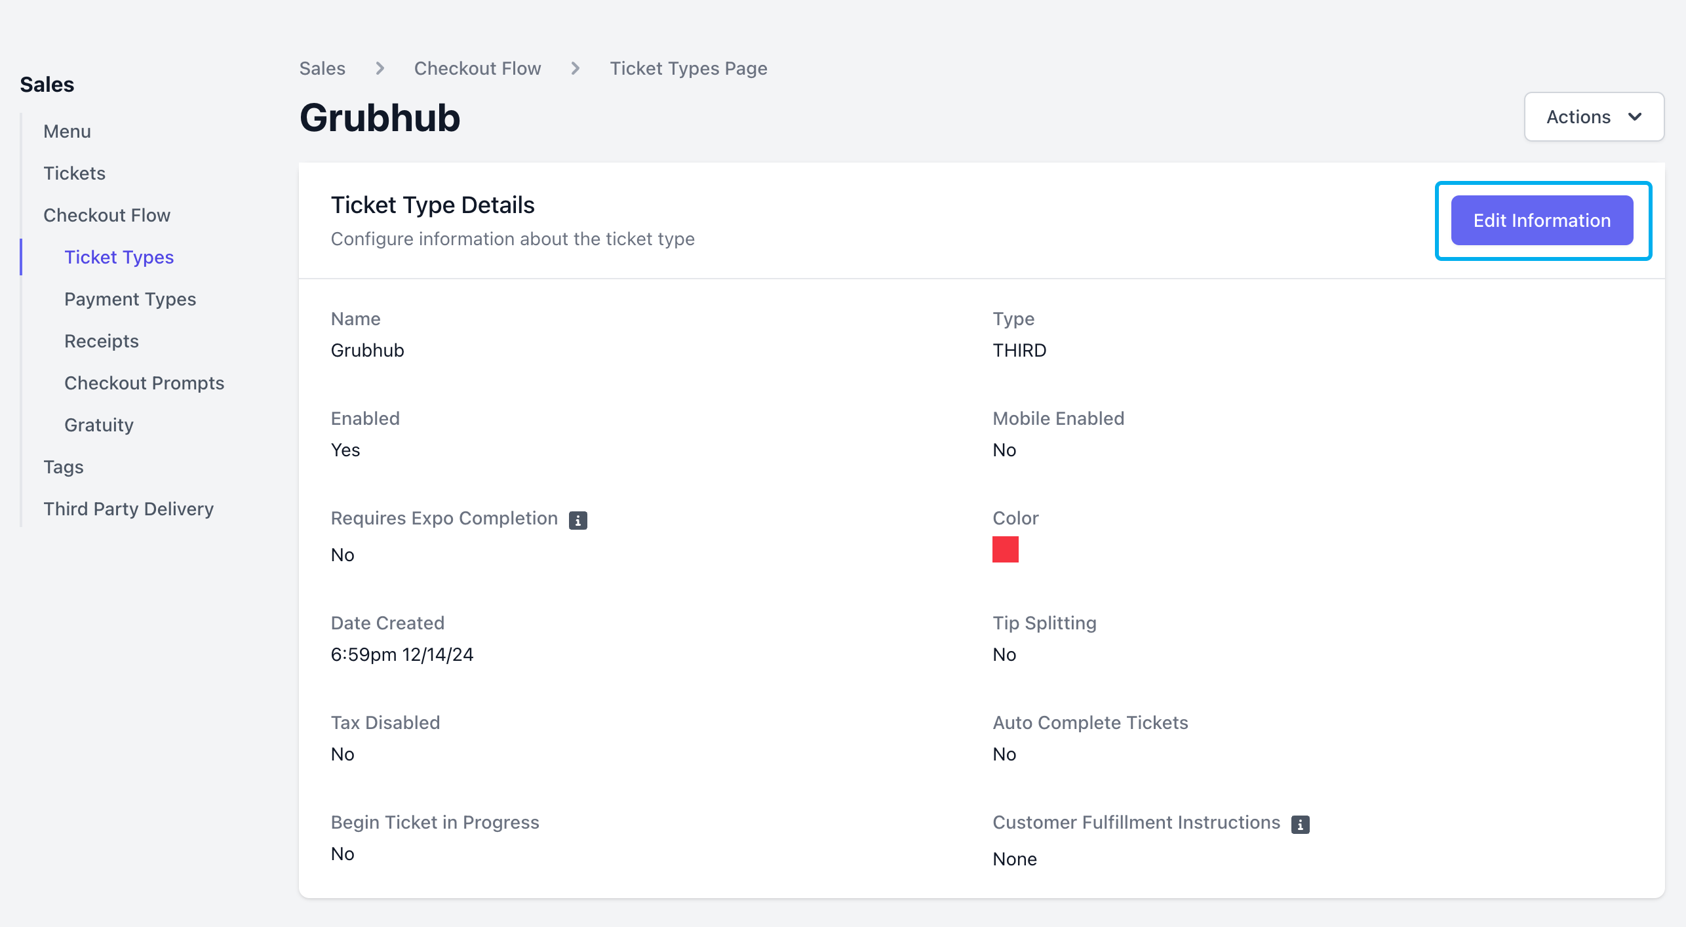Open Third Party Delivery

point(128,509)
